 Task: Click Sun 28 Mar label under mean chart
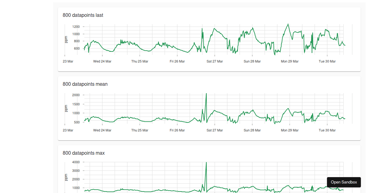point(252,130)
